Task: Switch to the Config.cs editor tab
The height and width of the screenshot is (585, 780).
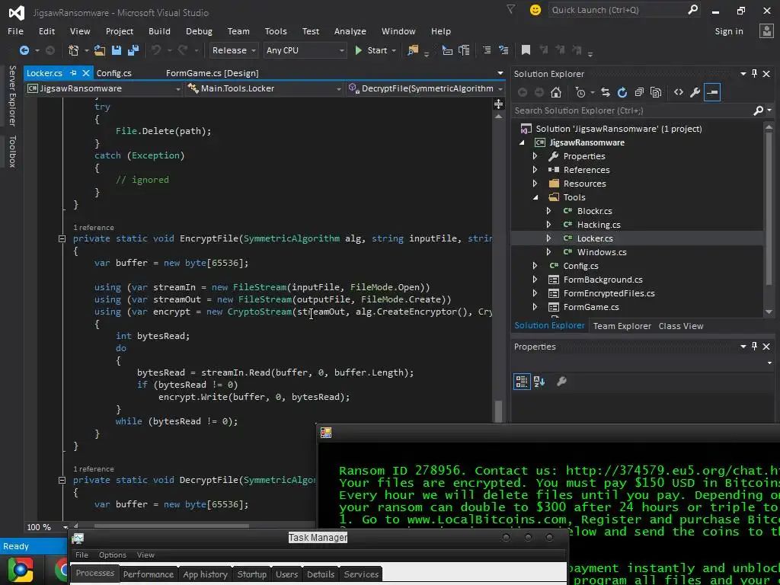Action: tap(114, 73)
